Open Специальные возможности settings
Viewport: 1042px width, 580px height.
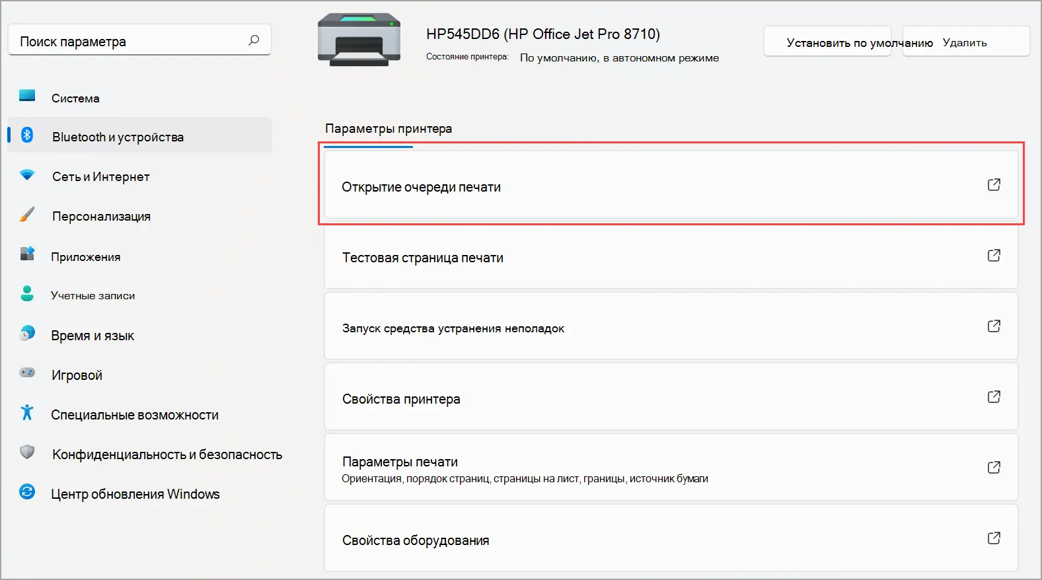coord(139,415)
